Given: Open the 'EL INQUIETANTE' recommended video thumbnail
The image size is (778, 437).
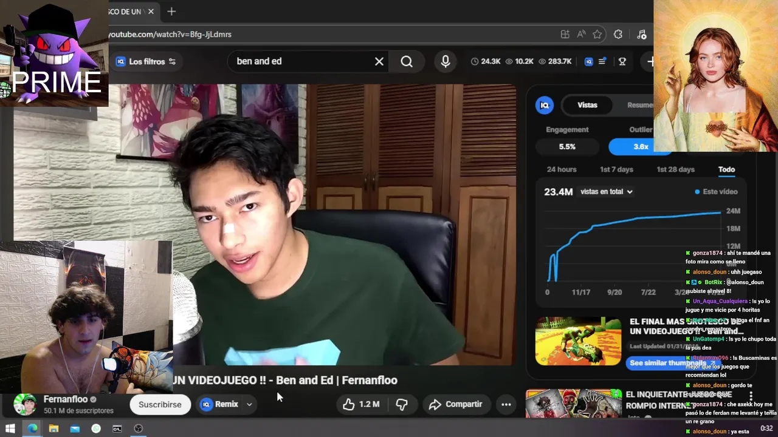Looking at the screenshot, I should tap(574, 404).
